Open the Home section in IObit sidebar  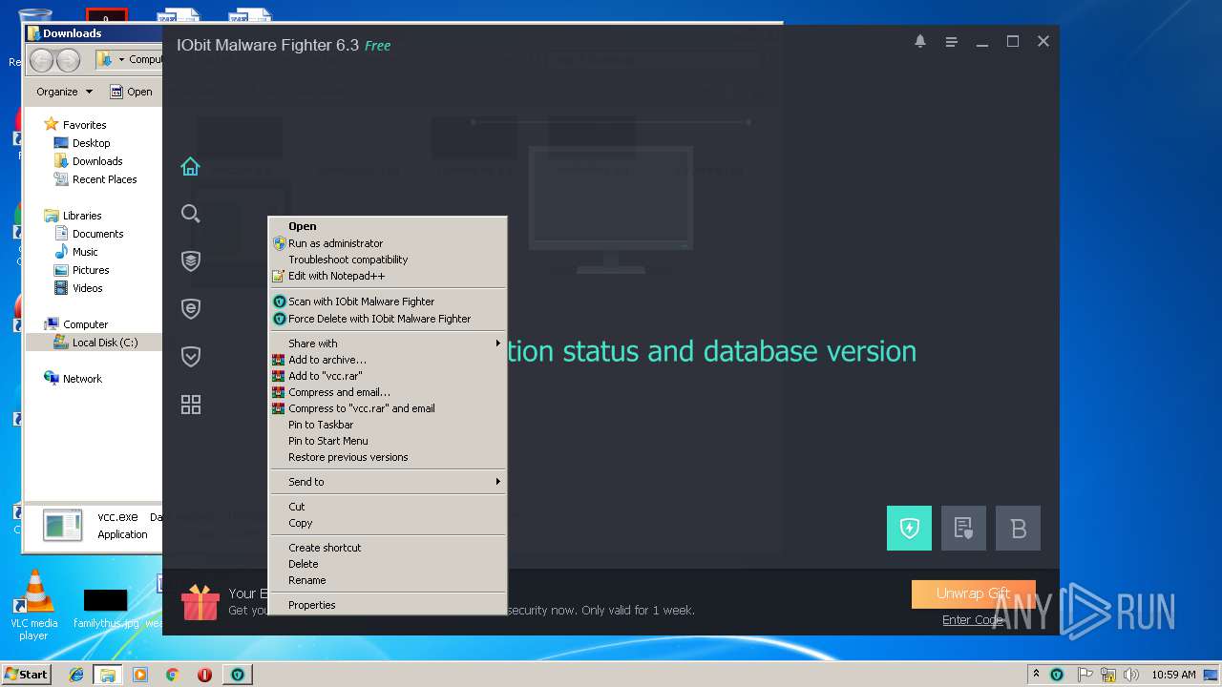[191, 167]
